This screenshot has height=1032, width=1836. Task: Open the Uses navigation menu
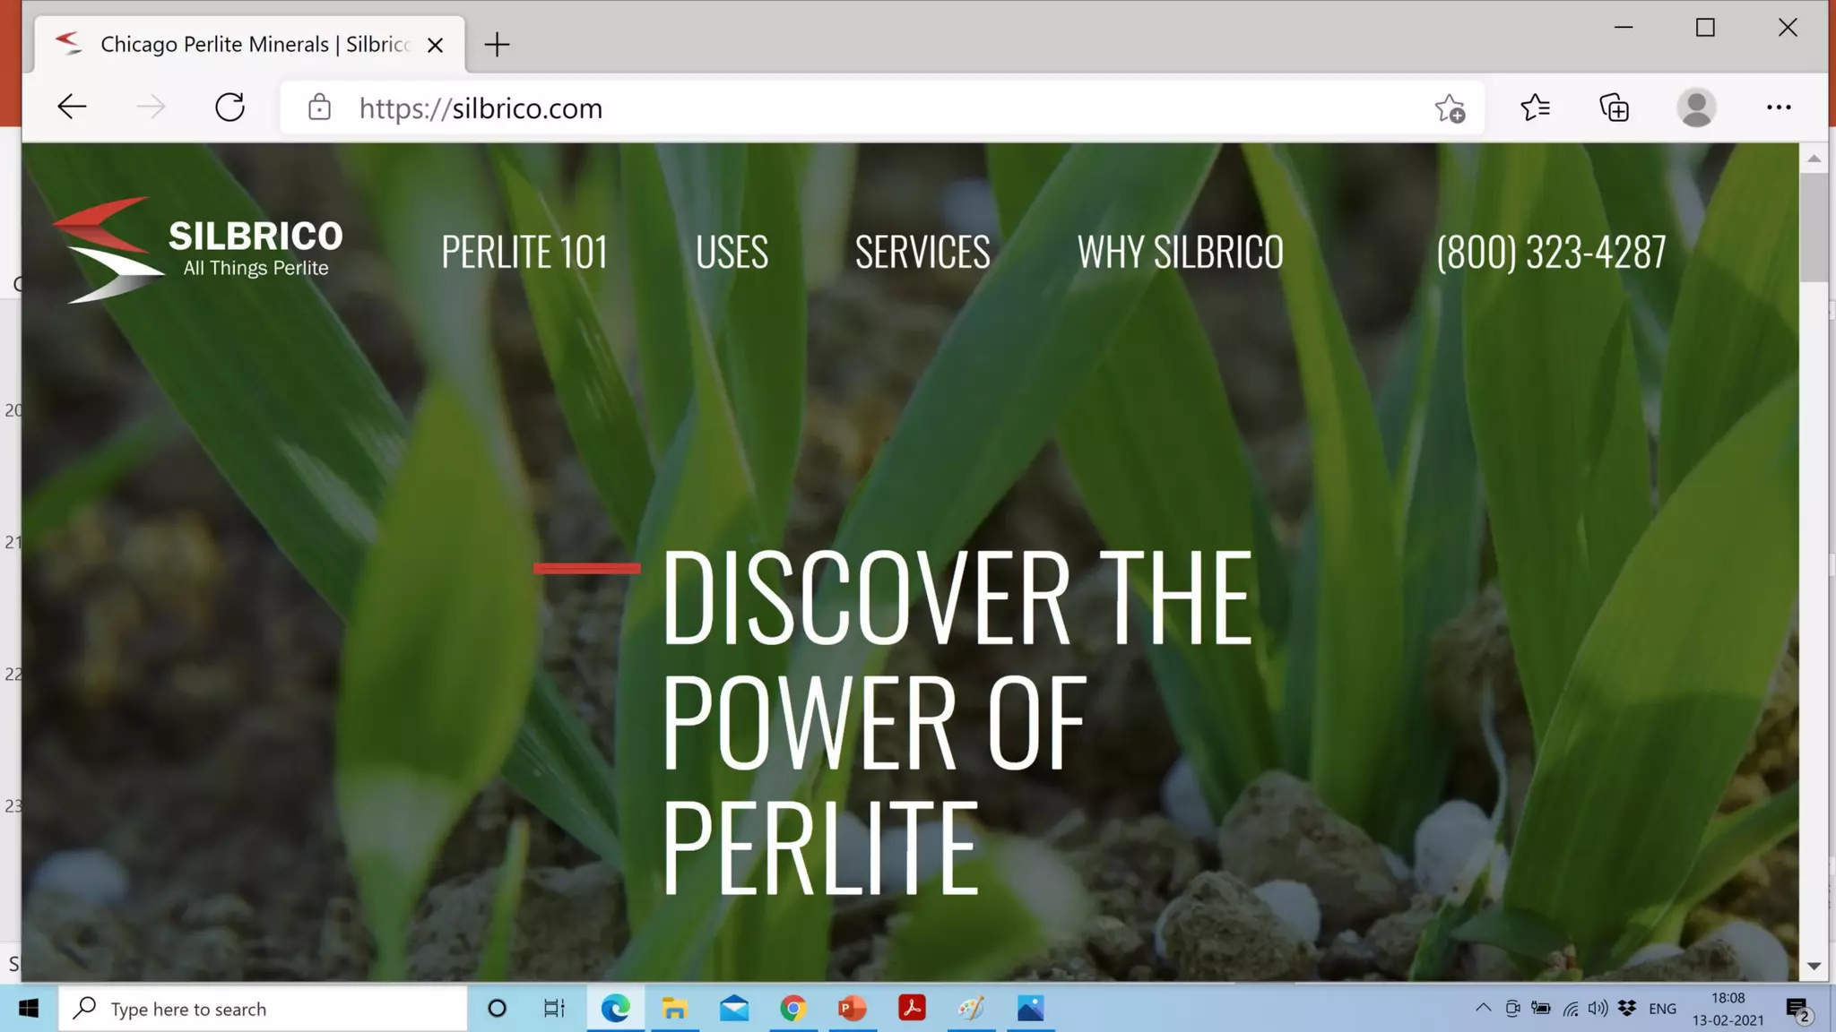(732, 252)
